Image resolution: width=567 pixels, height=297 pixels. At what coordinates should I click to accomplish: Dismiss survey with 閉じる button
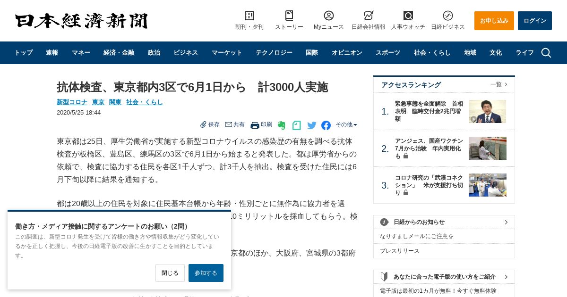[170, 273]
